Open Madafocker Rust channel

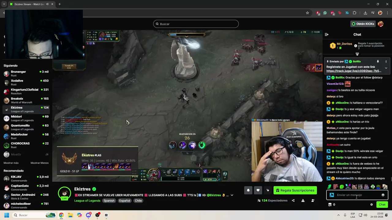pos(26,136)
